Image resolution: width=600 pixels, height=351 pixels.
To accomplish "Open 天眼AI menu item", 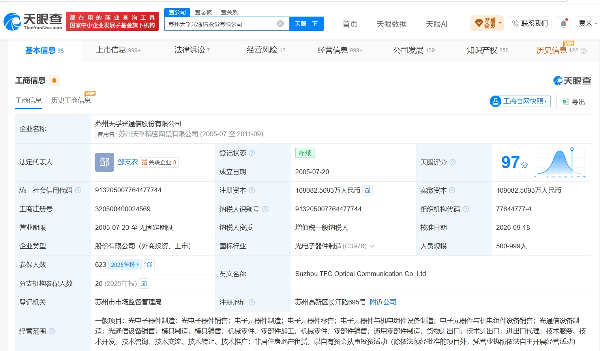I will pyautogui.click(x=437, y=24).
